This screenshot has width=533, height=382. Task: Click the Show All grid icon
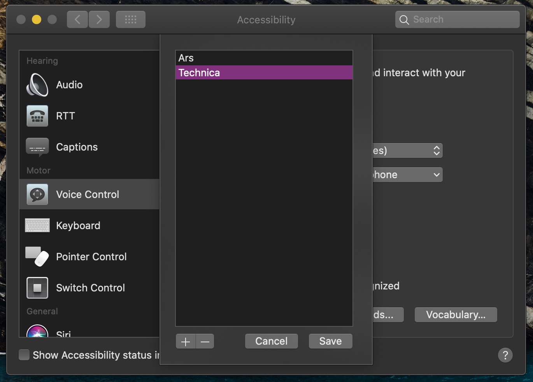pos(131,19)
